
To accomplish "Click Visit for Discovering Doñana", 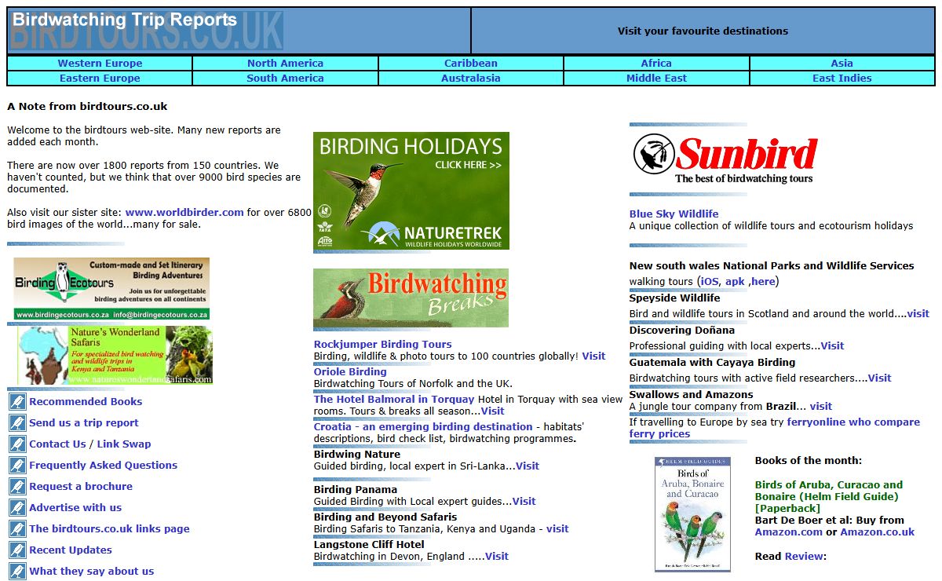I will [x=832, y=345].
